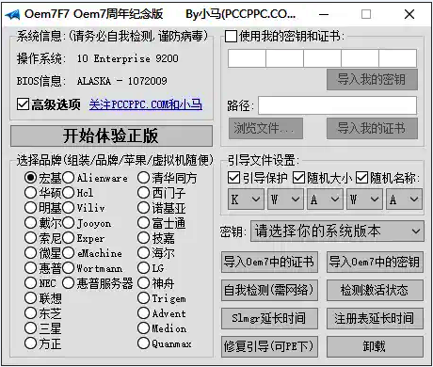Select the 海尔 radio button
433x367 pixels.
coord(143,253)
